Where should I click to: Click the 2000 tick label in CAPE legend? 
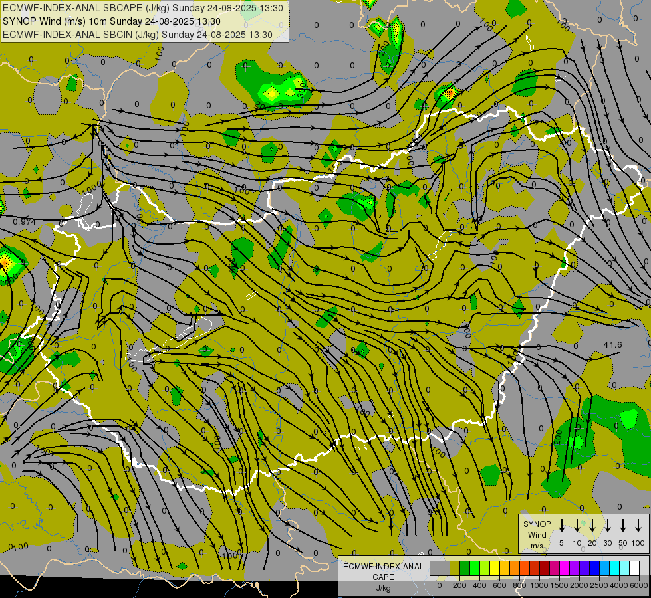(579, 585)
